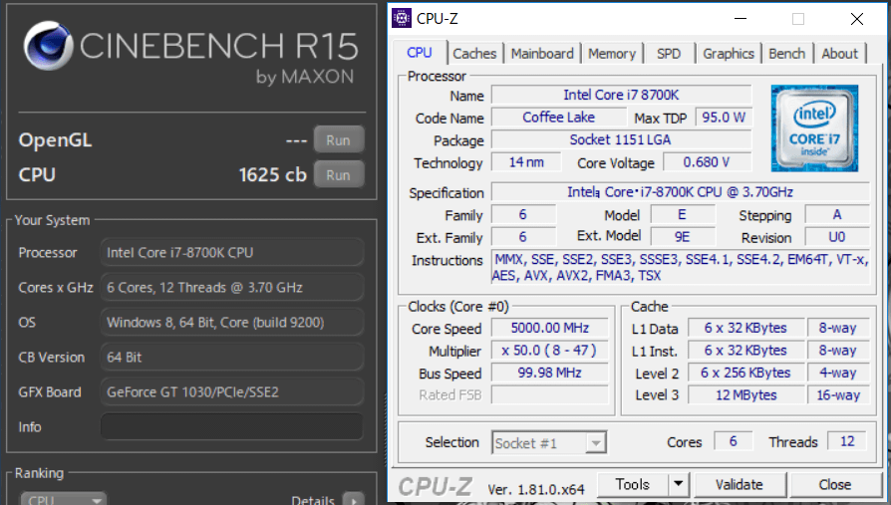Click the Validate button
Image resolution: width=891 pixels, height=505 pixels.
pyautogui.click(x=740, y=484)
